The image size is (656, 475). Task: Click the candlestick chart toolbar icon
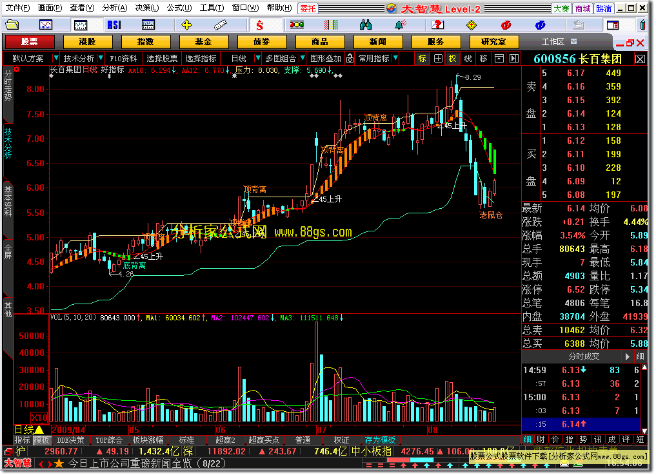(81, 25)
